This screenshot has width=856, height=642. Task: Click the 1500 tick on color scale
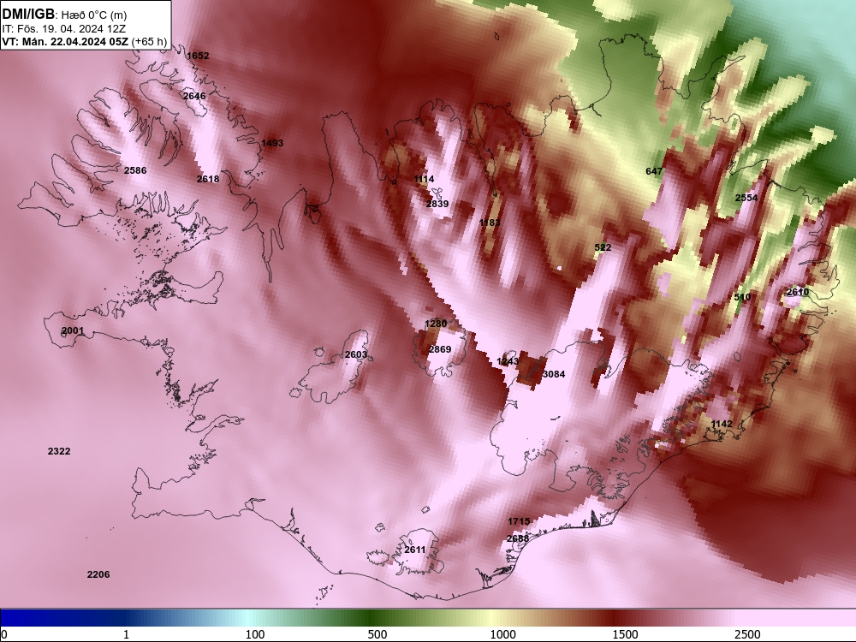click(x=625, y=634)
